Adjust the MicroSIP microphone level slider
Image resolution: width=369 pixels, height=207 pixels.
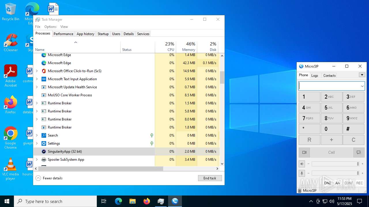click(x=335, y=173)
